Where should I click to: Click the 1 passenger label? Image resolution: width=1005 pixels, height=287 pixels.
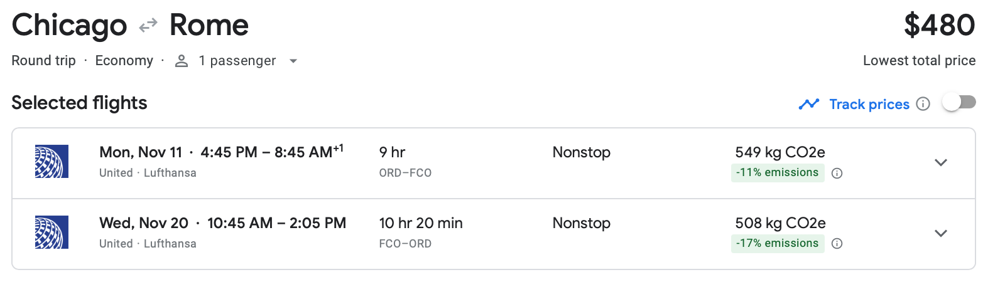coord(237,61)
